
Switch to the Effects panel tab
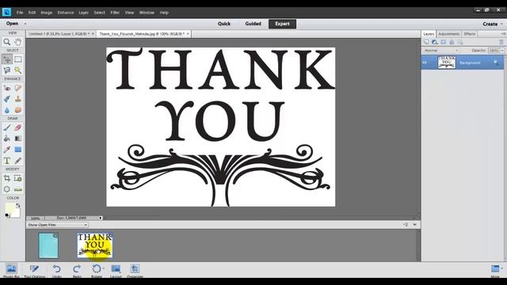(x=469, y=34)
